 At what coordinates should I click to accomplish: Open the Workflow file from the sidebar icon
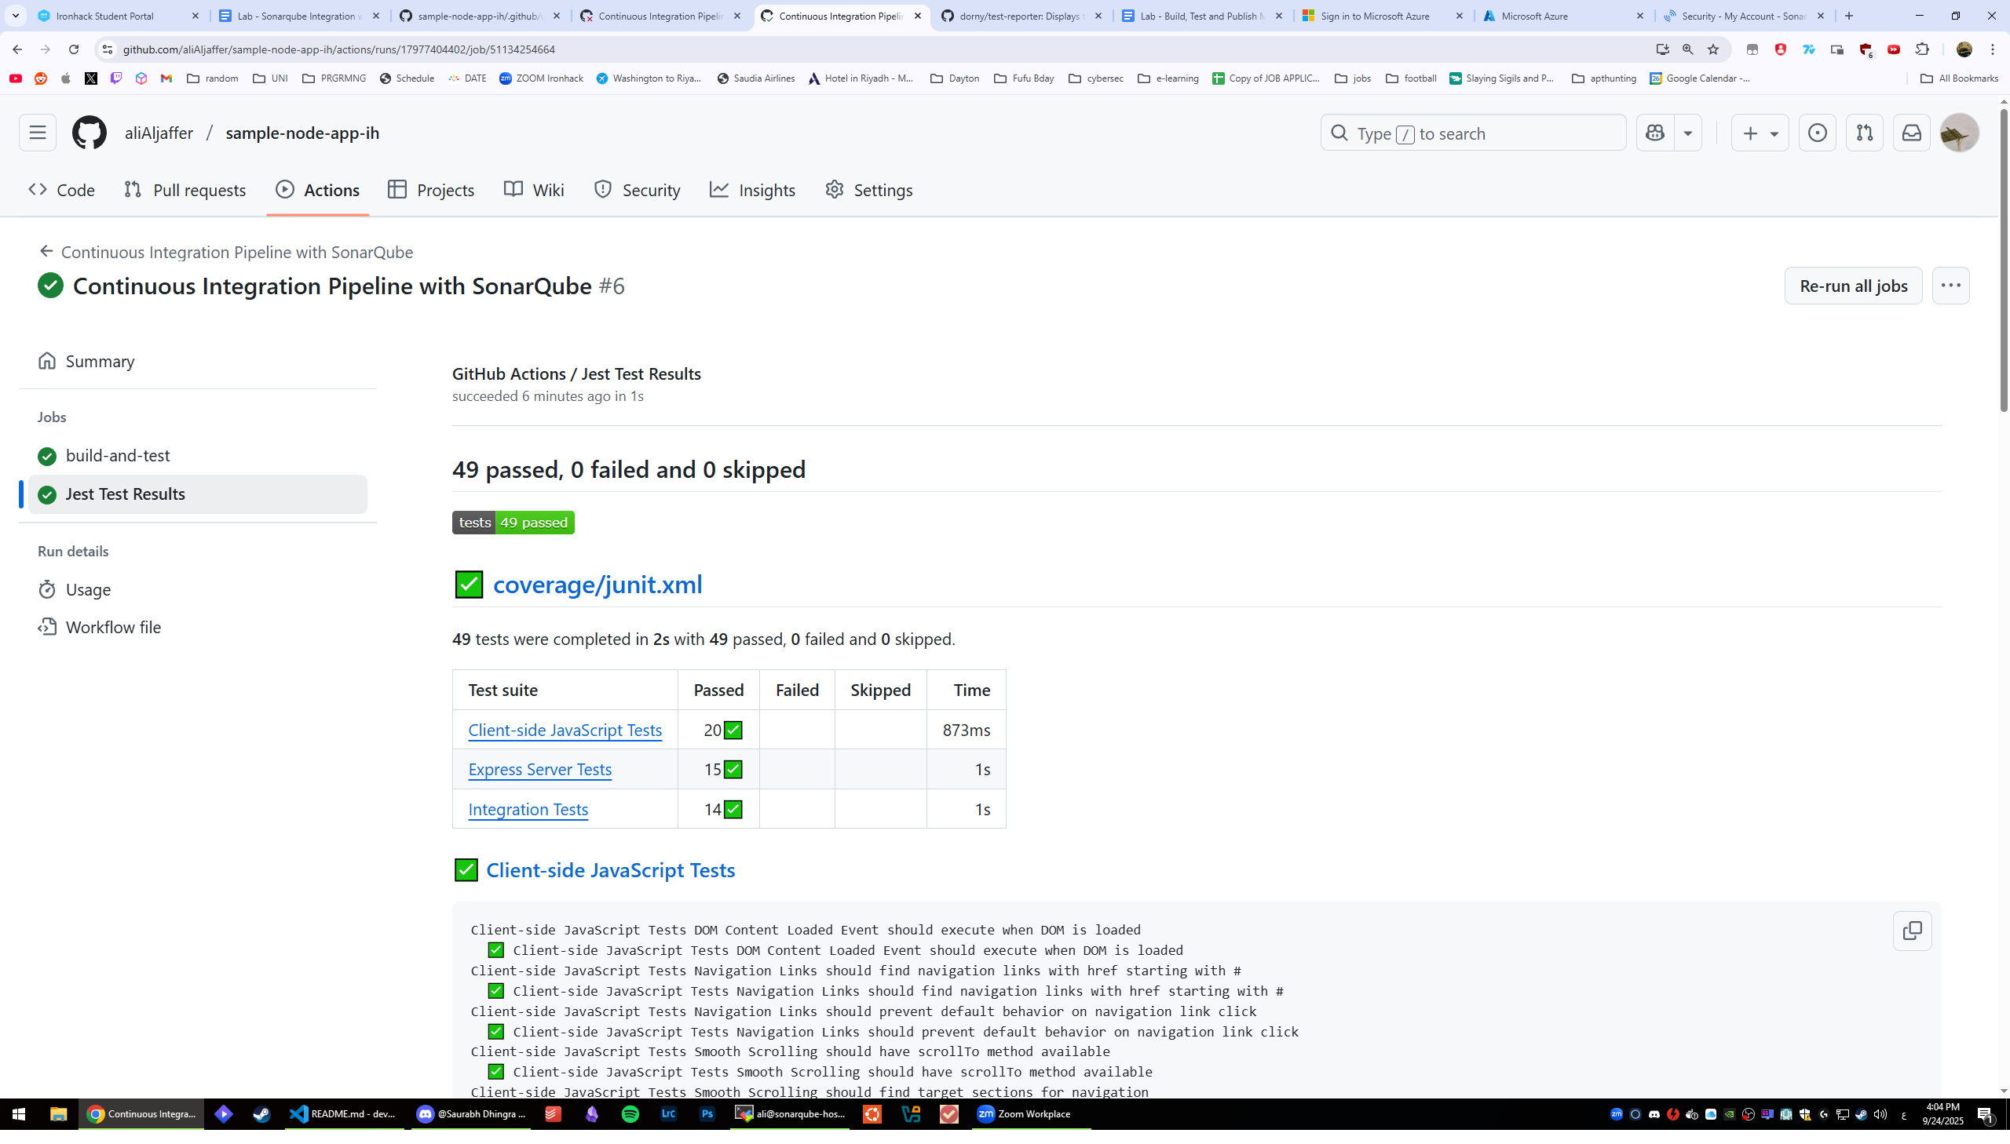tap(47, 626)
